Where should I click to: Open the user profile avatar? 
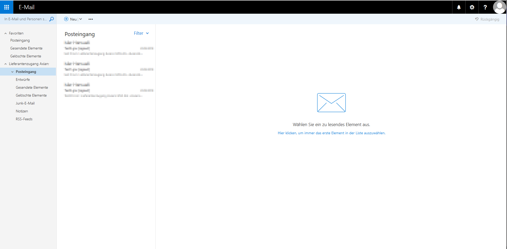(x=499, y=7)
